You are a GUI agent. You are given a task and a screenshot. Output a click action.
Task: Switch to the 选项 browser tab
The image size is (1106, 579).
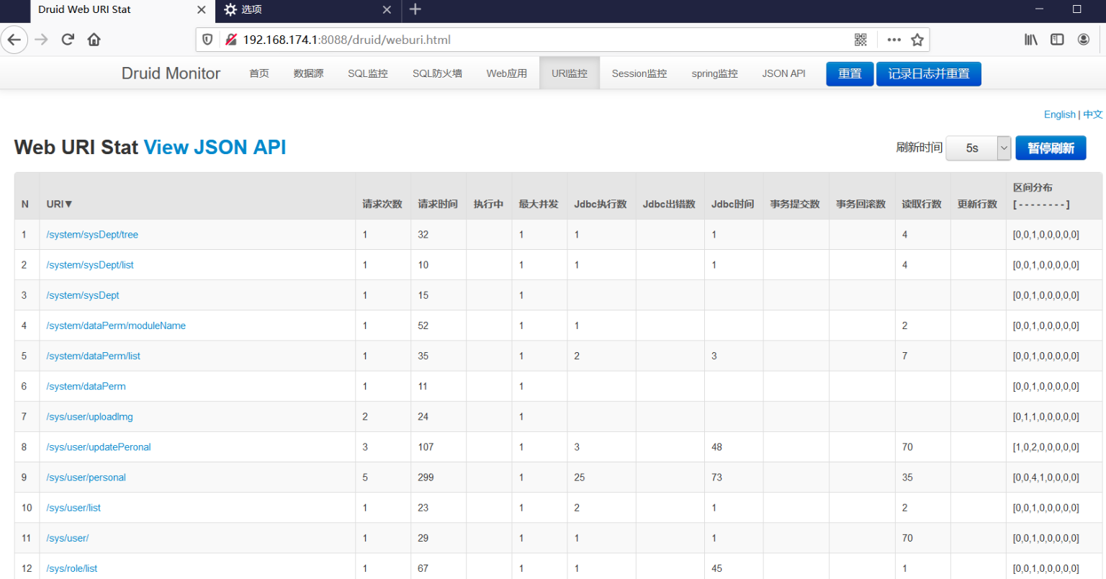tap(308, 9)
